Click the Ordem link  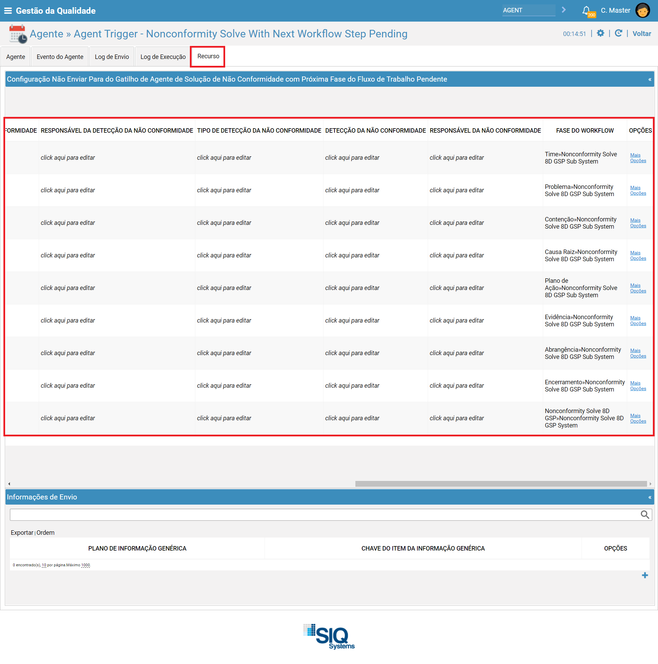[45, 533]
